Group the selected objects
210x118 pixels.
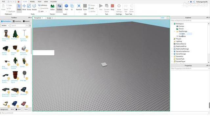(x=92, y=5)
